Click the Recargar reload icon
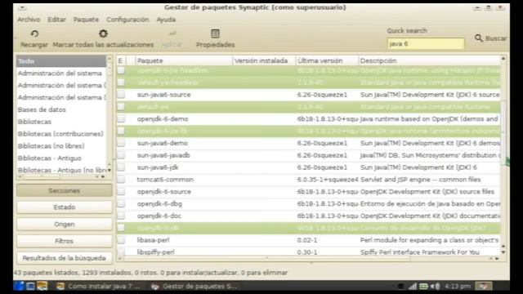This screenshot has height=294, width=523. pyautogui.click(x=34, y=33)
